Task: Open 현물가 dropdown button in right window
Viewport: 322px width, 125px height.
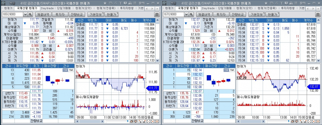Action: tap(272, 14)
